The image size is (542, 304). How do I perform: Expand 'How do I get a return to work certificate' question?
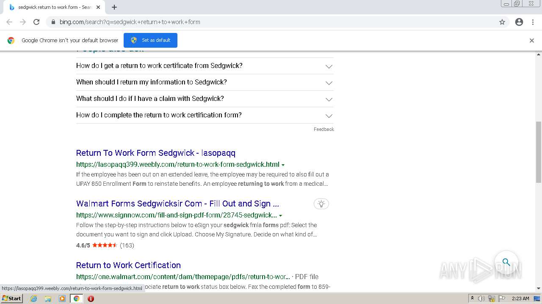coord(329,66)
